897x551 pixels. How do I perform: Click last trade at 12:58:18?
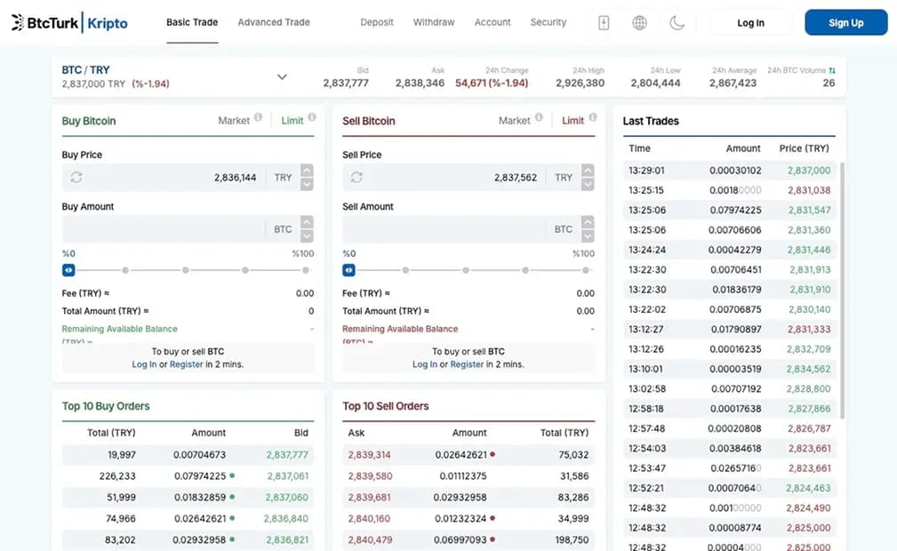pos(729,409)
